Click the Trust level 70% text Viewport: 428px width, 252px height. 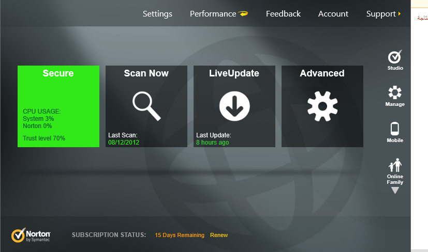[x=44, y=138]
